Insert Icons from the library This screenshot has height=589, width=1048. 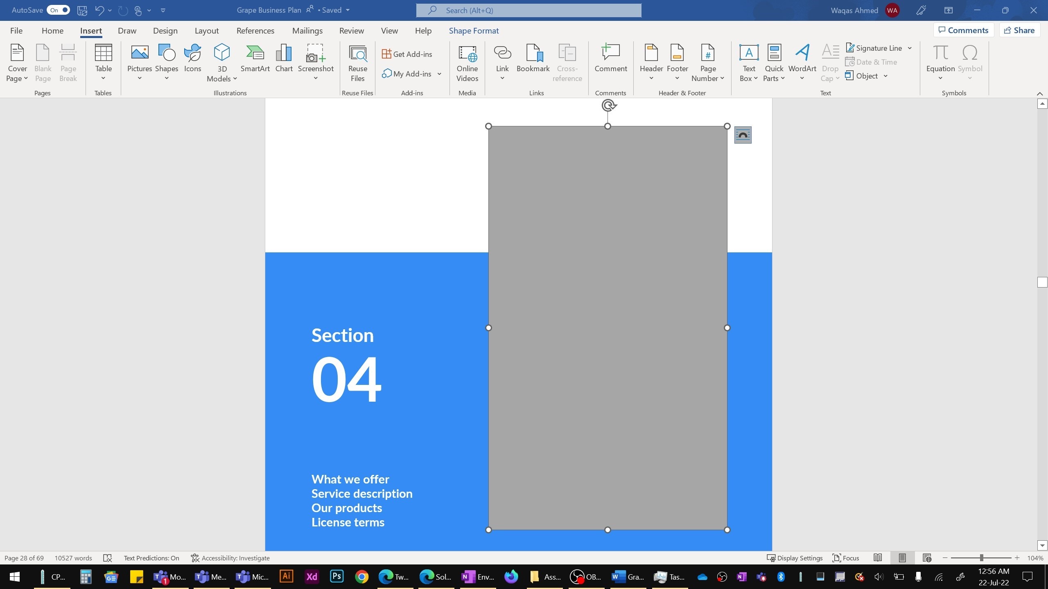pyautogui.click(x=192, y=58)
